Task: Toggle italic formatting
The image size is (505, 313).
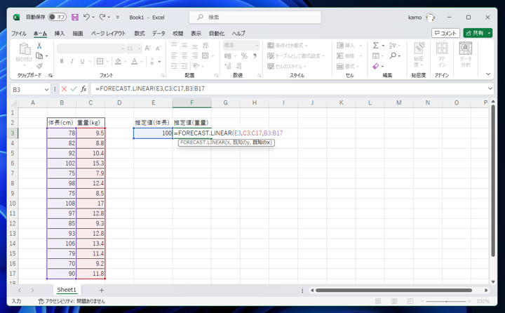Action: point(72,61)
